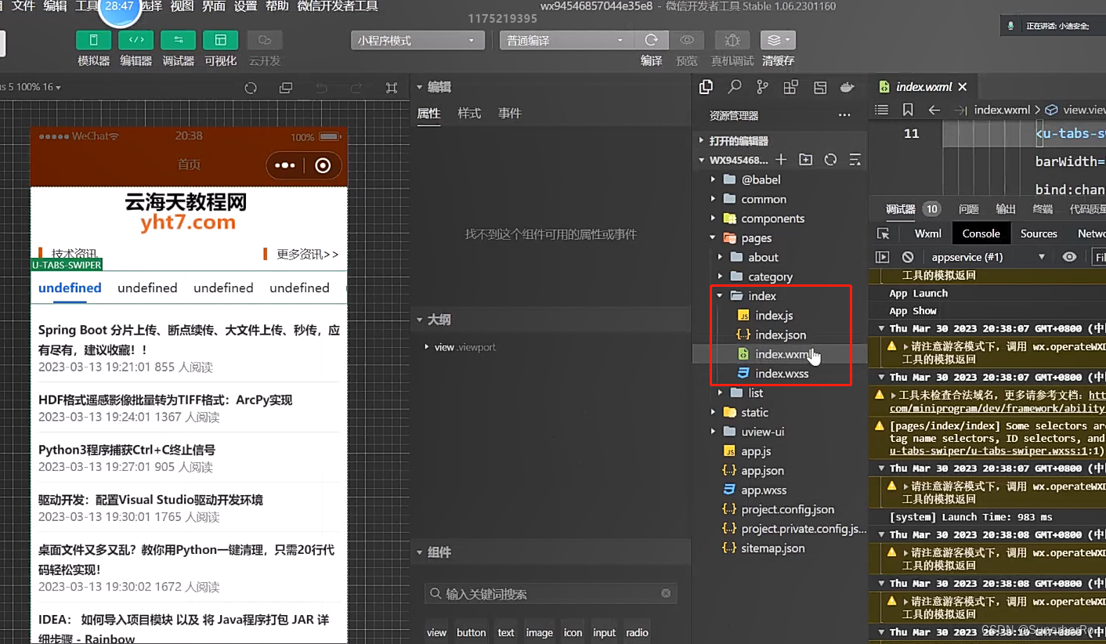Open the 帮助 menu
The image size is (1106, 644).
[276, 6]
